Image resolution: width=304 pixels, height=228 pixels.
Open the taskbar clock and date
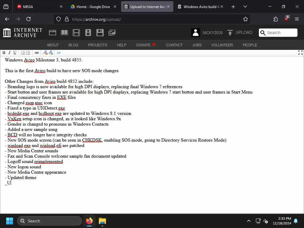tap(282, 221)
